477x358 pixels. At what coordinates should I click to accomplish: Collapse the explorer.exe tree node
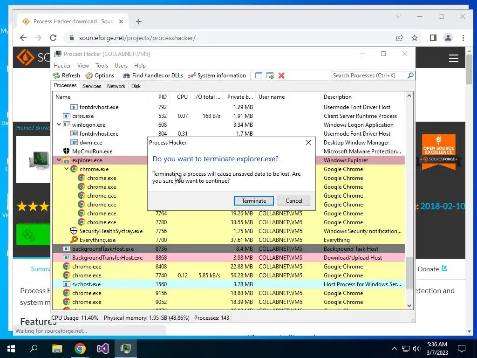[x=59, y=160]
